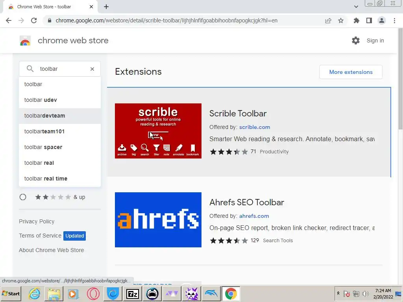Open site security lock info
Viewport: 403px width, 302px height.
pyautogui.click(x=50, y=20)
